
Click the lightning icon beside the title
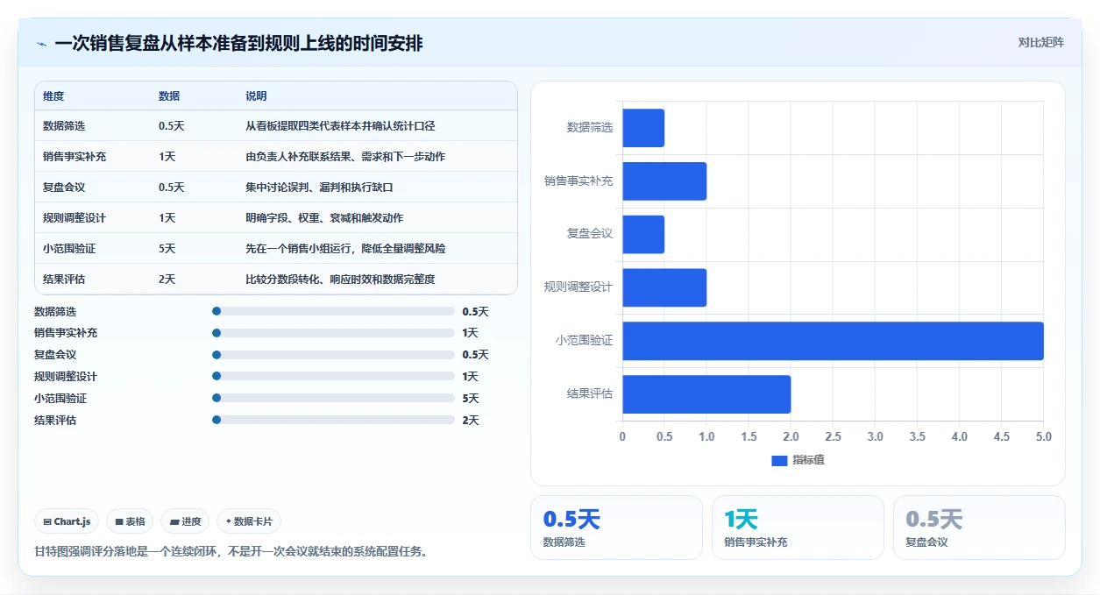click(41, 43)
